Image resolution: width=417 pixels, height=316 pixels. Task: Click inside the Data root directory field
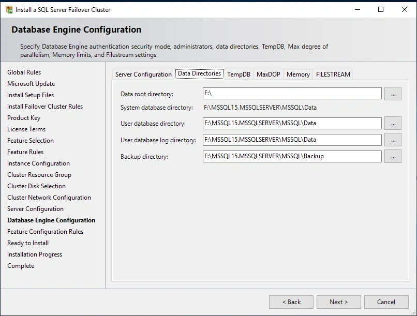[x=292, y=94]
